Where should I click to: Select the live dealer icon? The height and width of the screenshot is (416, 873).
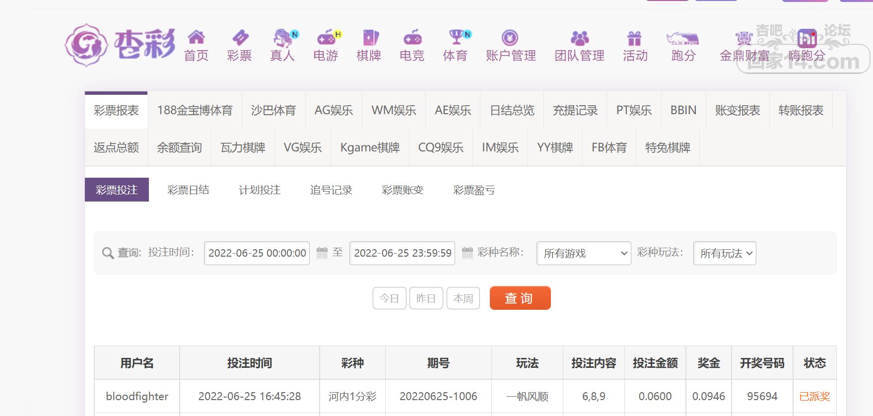[x=283, y=37]
